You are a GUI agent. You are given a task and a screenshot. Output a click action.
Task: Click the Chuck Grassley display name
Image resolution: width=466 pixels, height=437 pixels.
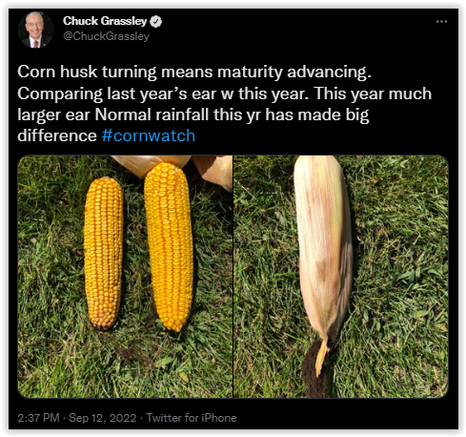(105, 21)
